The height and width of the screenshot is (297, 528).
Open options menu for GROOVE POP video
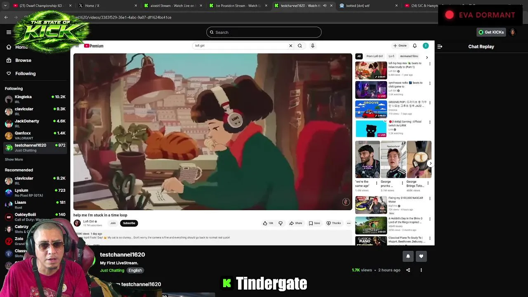tap(430, 103)
